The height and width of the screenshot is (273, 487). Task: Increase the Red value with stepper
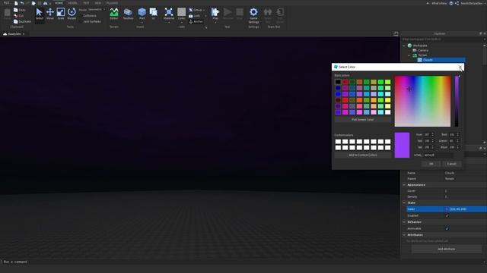click(457, 133)
